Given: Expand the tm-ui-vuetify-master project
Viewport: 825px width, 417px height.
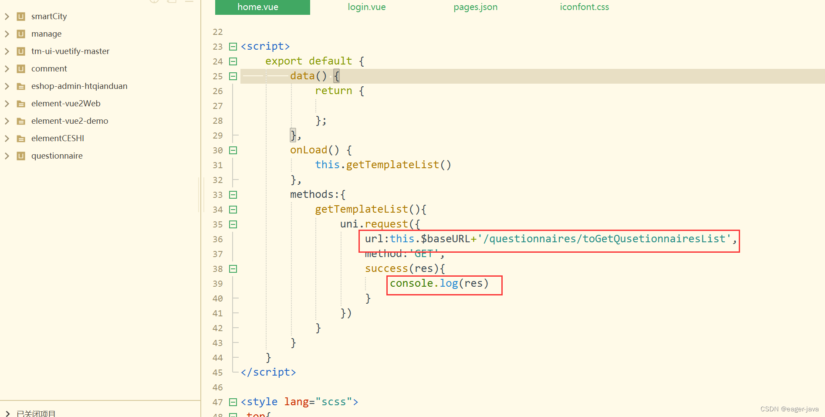Looking at the screenshot, I should point(7,51).
